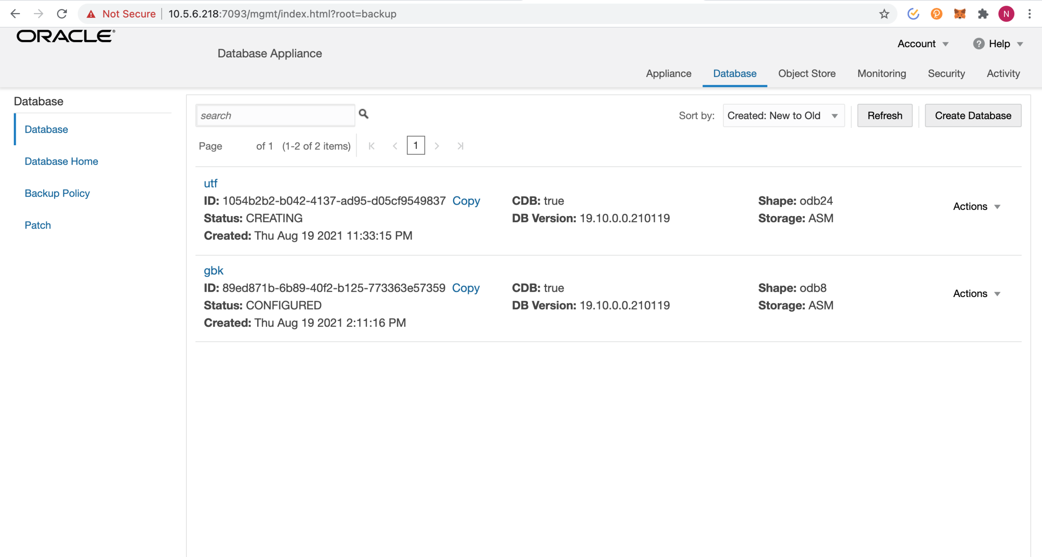Viewport: 1042px width, 557px height.
Task: Reload the page with the refresh icon
Action: (62, 14)
